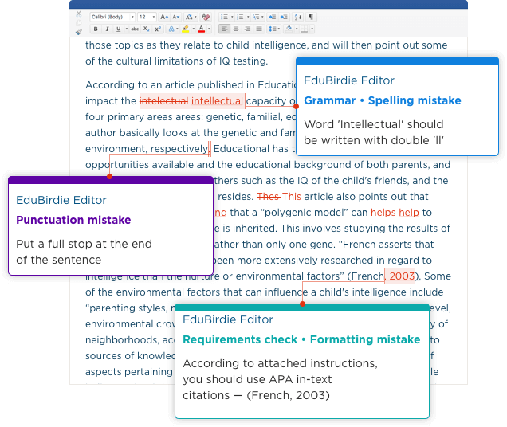507x427 pixels.
Task: Clear all formatting with the eraser icon
Action: 206,17
